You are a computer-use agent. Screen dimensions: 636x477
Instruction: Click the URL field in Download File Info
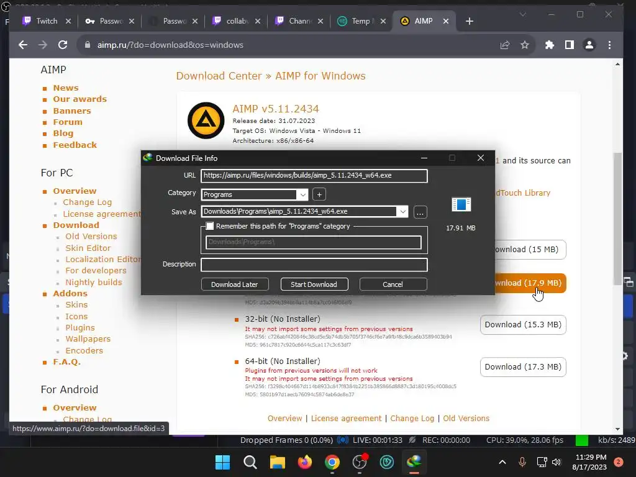[x=314, y=176]
